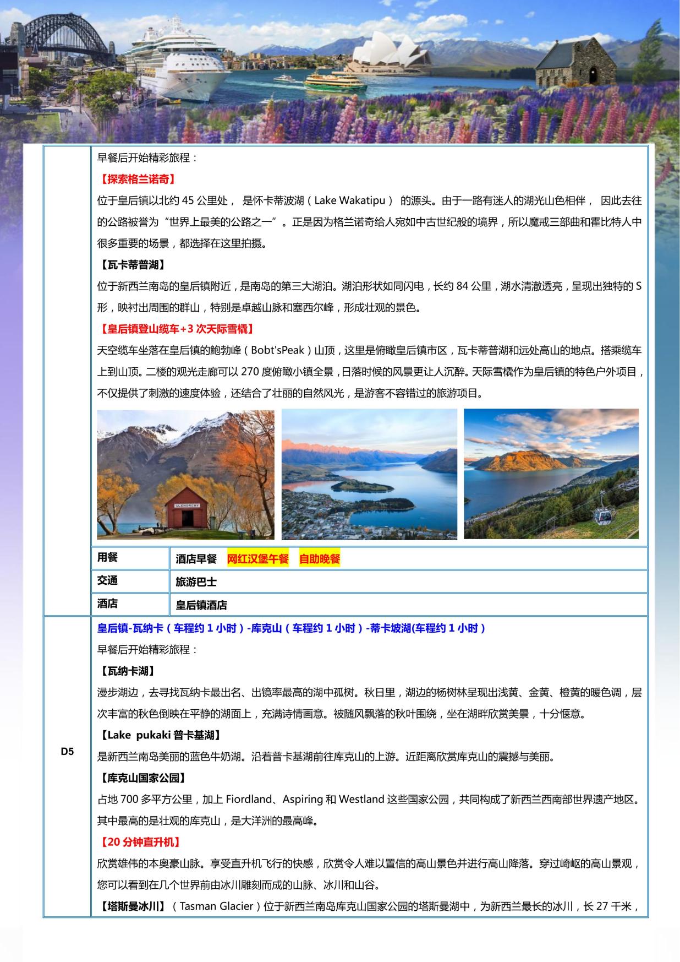Click red heading 【皇后镇登山缆车+3 次天际雪橇】

(x=177, y=329)
